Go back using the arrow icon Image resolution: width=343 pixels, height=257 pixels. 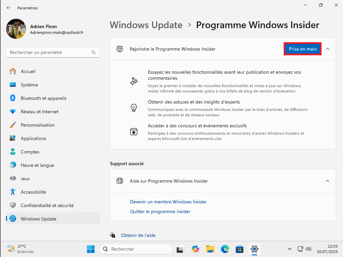8,8
